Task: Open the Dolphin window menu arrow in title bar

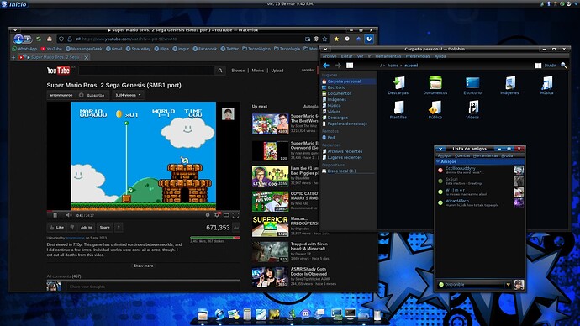Action: tap(325, 49)
